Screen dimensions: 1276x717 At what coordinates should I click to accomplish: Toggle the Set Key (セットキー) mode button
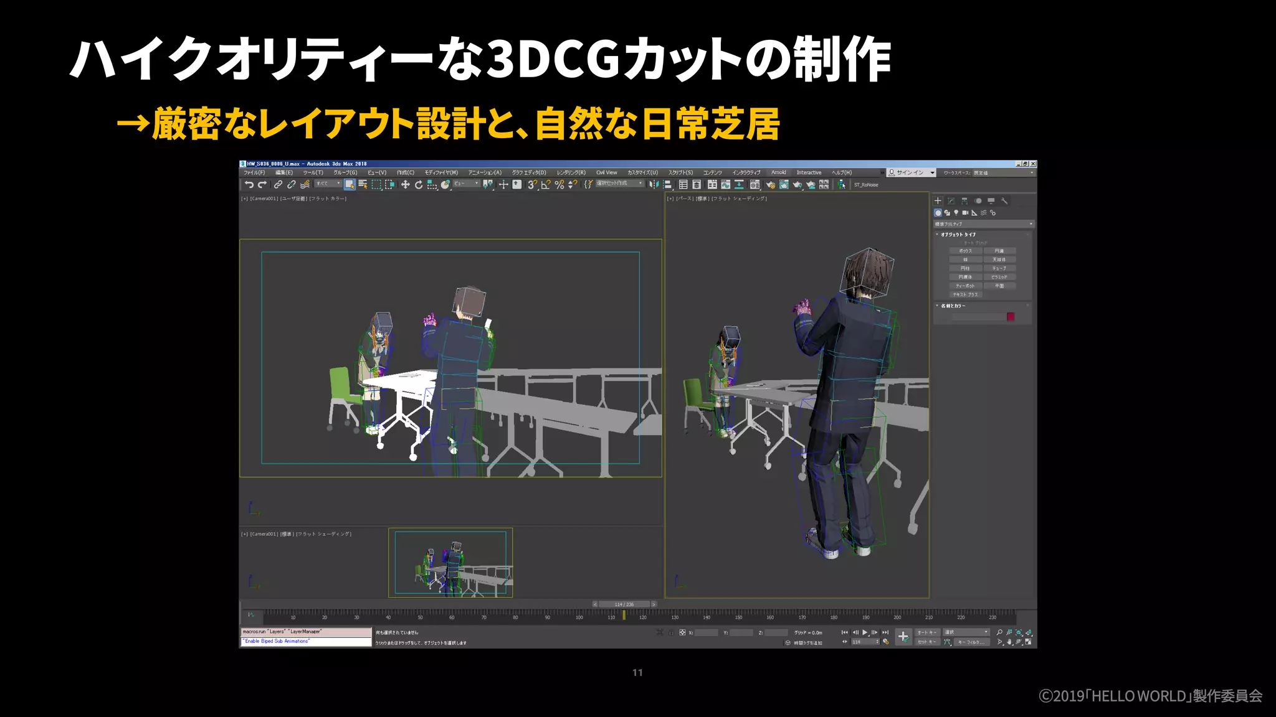tap(928, 642)
